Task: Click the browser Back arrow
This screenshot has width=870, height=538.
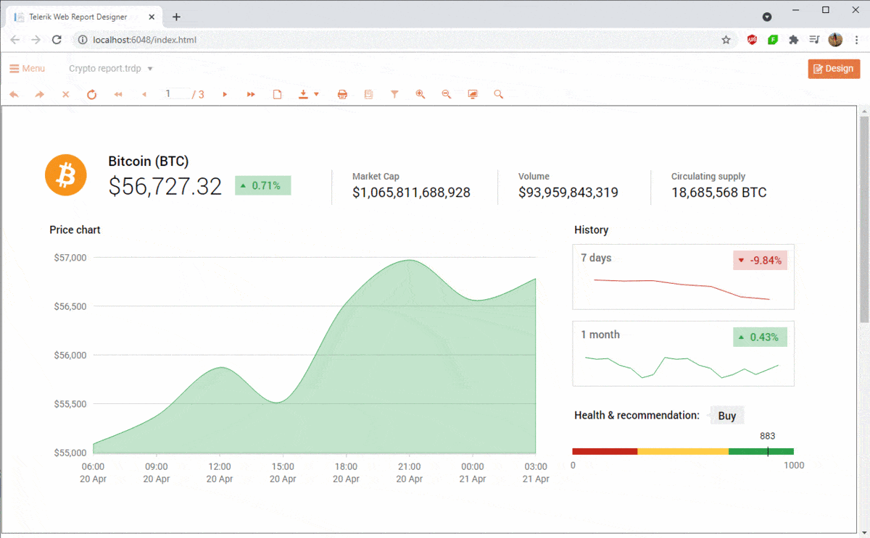Action: 14,40
